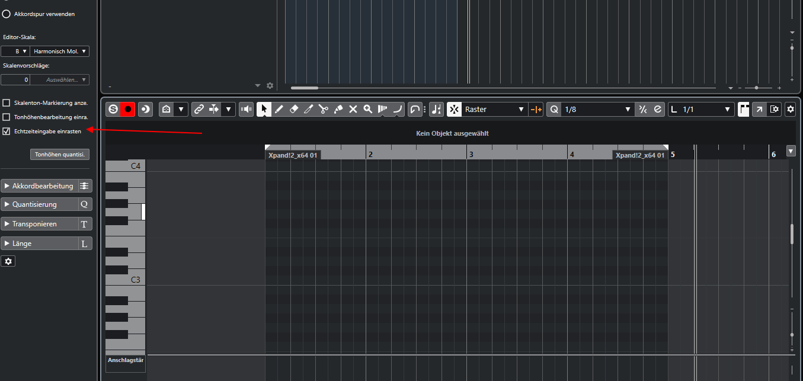Activate the Glue tool
This screenshot has width=803, height=381.
pyautogui.click(x=338, y=109)
